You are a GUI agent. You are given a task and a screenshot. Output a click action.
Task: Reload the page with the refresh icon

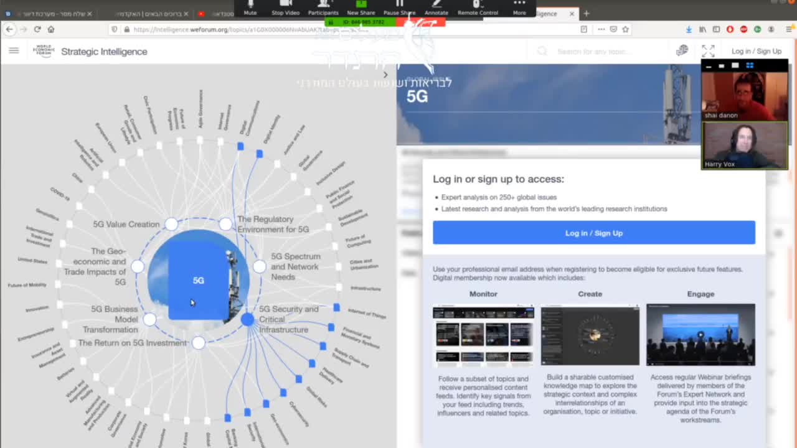pos(37,29)
